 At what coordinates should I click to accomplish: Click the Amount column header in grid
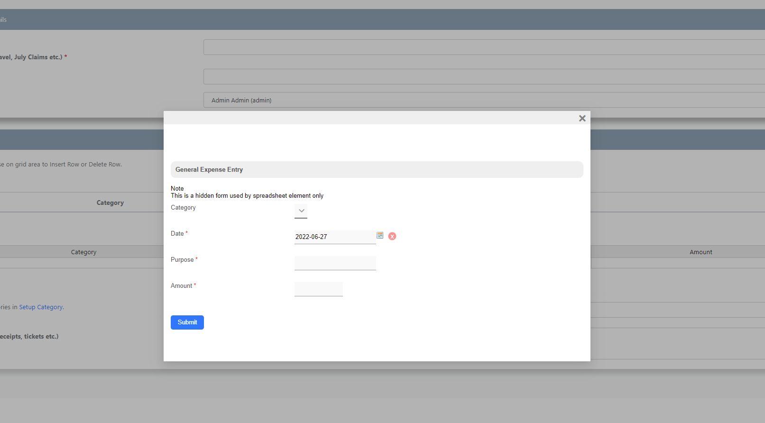[700, 252]
